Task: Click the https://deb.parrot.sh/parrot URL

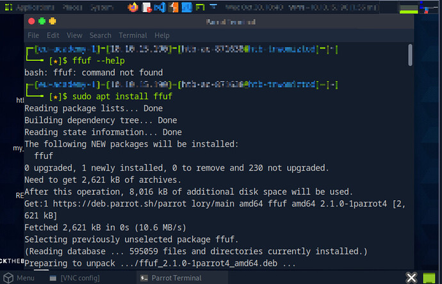Action: point(120,204)
